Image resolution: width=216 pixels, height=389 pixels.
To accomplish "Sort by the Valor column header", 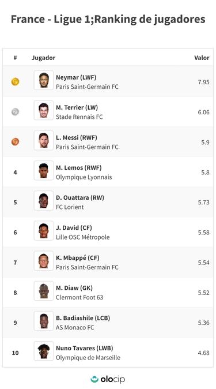I will pyautogui.click(x=202, y=58).
